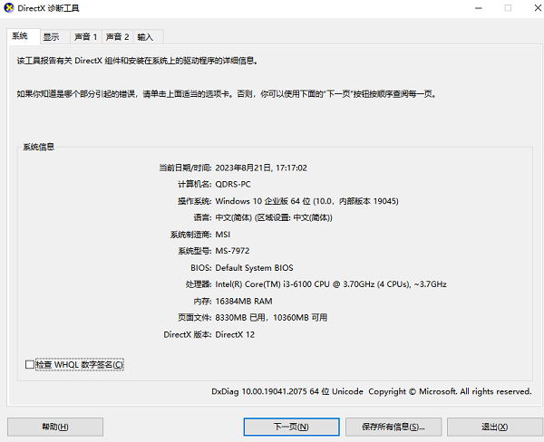Close the DirectX diagnostic window
This screenshot has width=544, height=442.
[x=538, y=8]
